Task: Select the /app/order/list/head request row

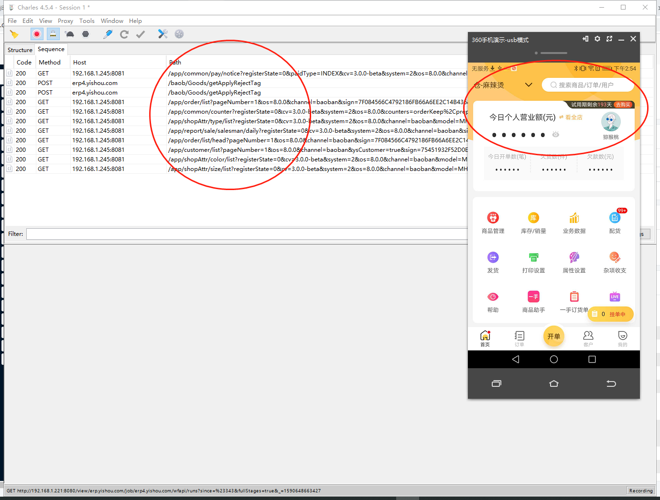Action: point(236,140)
